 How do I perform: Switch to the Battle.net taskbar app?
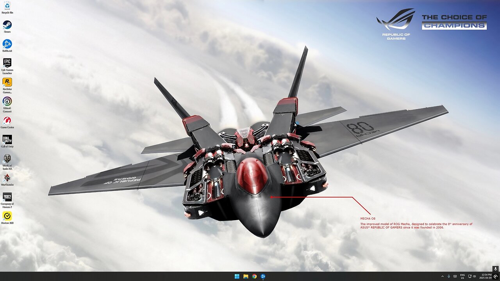click(263, 276)
